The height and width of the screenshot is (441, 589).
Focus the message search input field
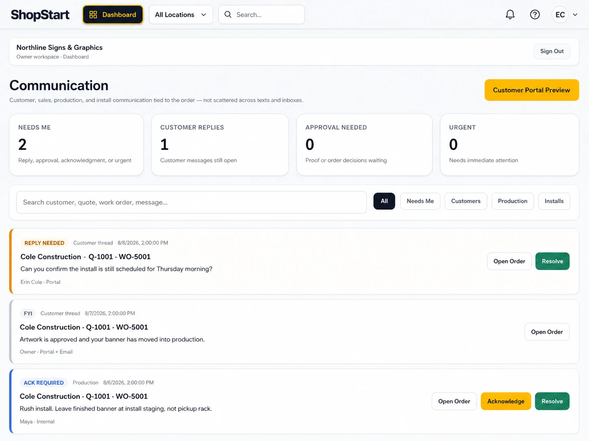click(x=192, y=202)
